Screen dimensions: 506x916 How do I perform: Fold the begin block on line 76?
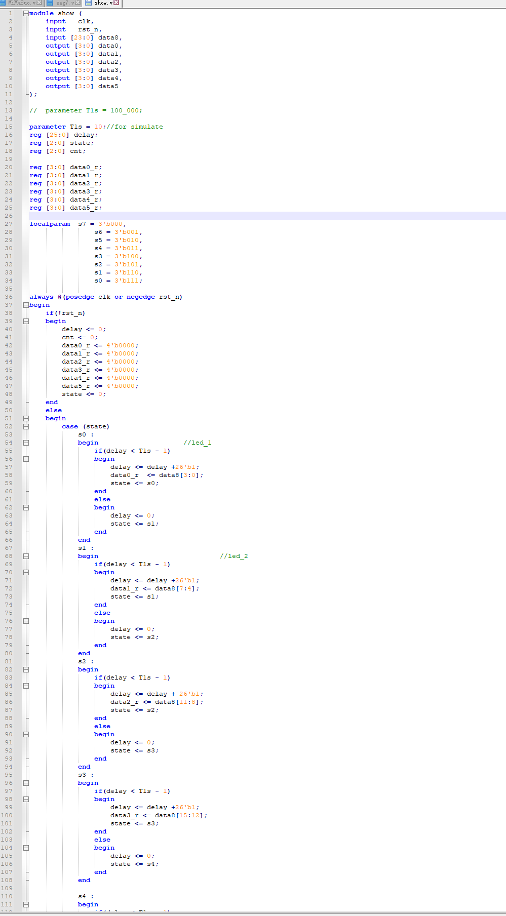point(26,621)
